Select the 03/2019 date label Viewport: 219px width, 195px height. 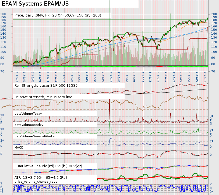click(174, 77)
